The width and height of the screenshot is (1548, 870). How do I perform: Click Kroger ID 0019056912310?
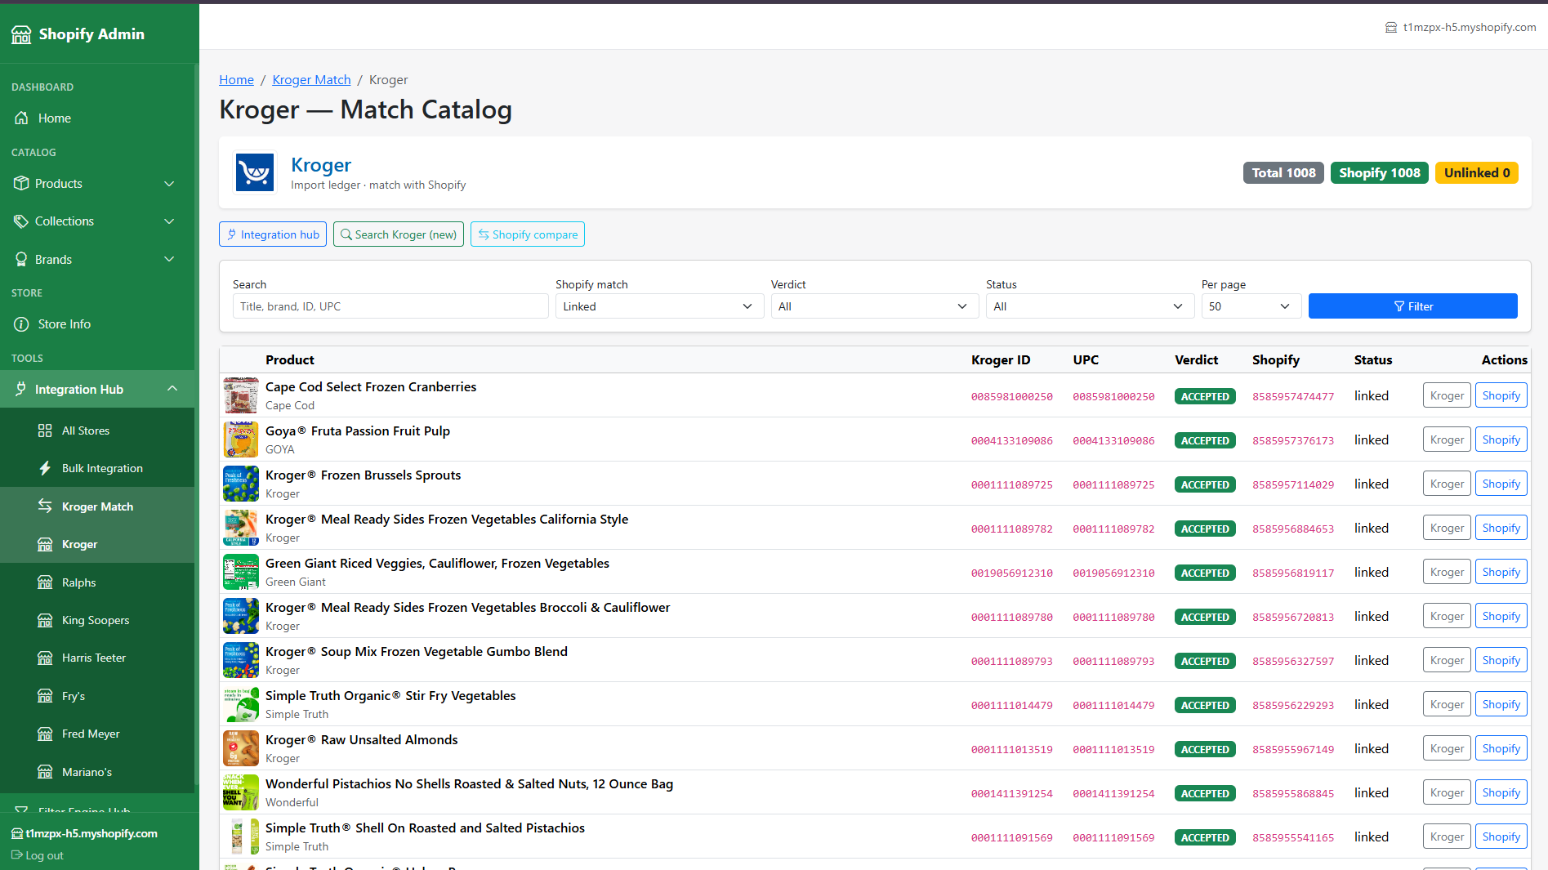tap(1012, 573)
